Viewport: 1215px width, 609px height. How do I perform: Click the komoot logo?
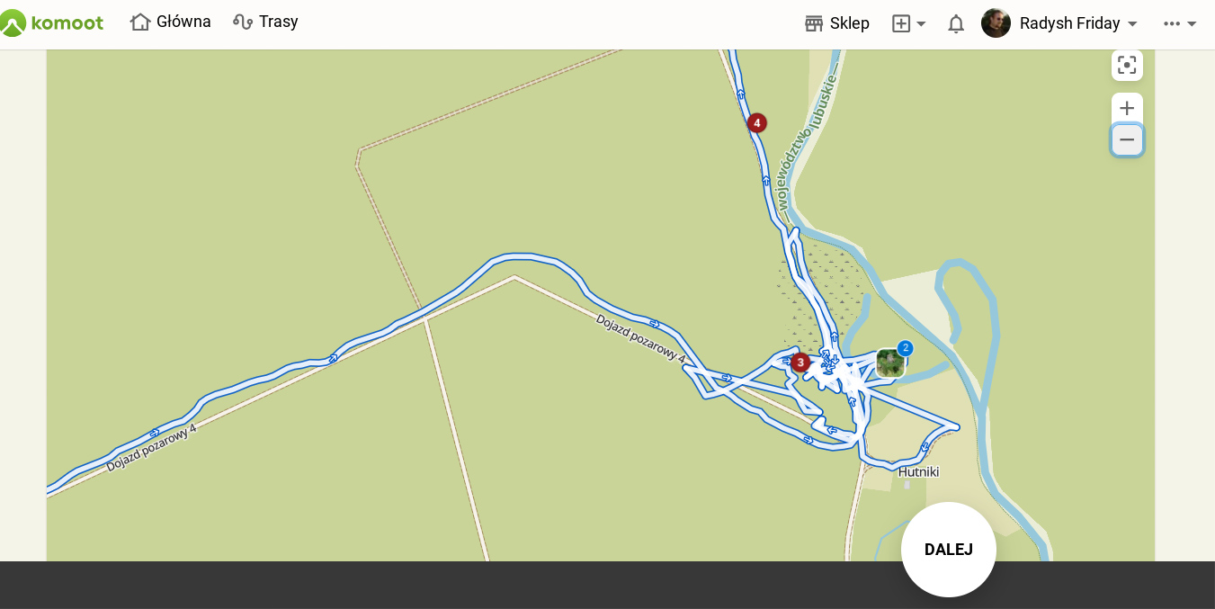coord(51,22)
